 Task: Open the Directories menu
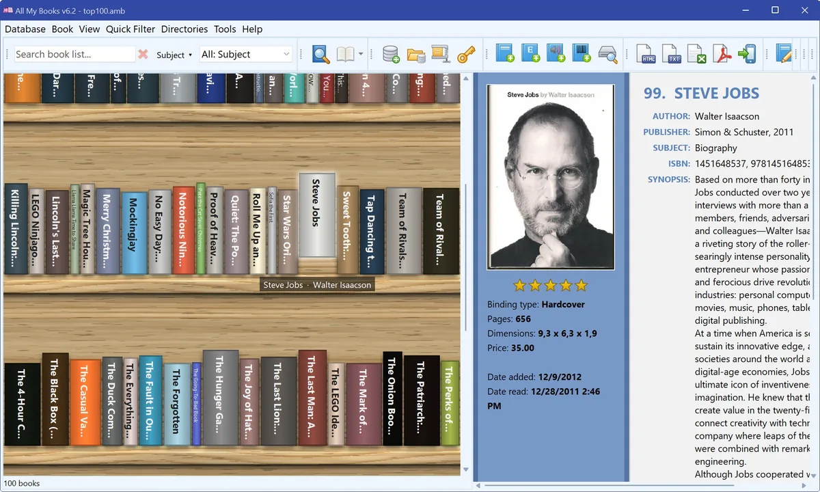[x=184, y=29]
